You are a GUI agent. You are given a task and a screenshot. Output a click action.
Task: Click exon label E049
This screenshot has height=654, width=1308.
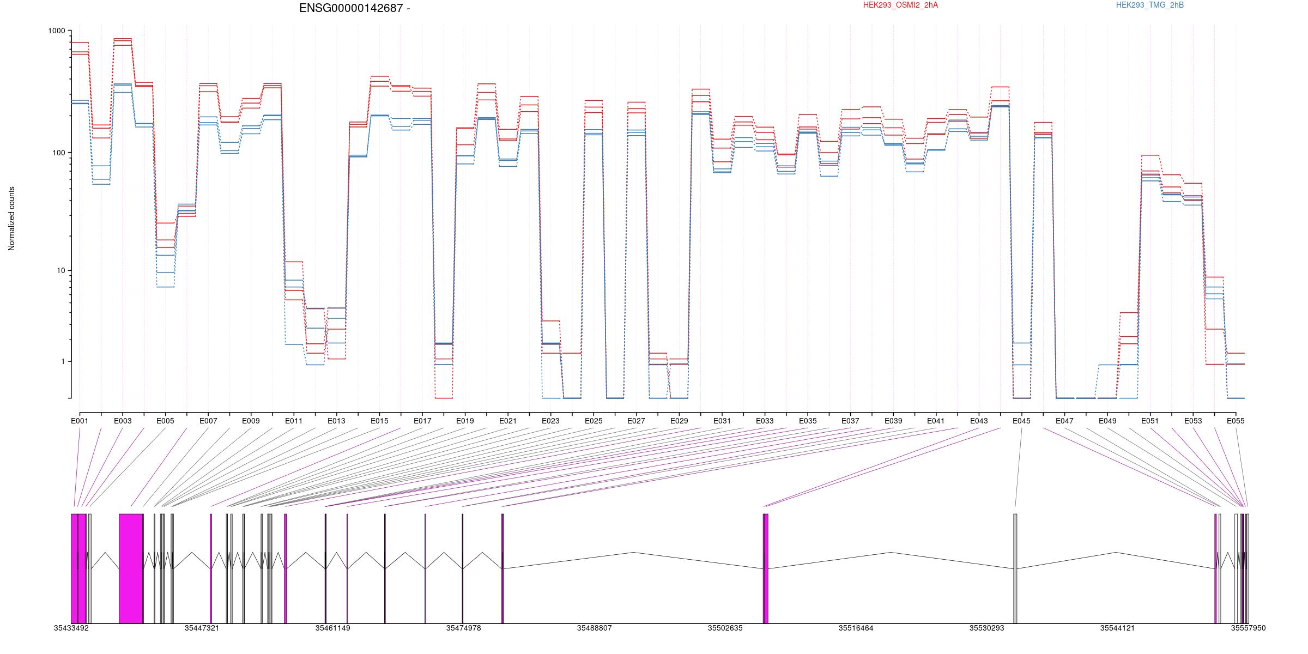click(1107, 421)
